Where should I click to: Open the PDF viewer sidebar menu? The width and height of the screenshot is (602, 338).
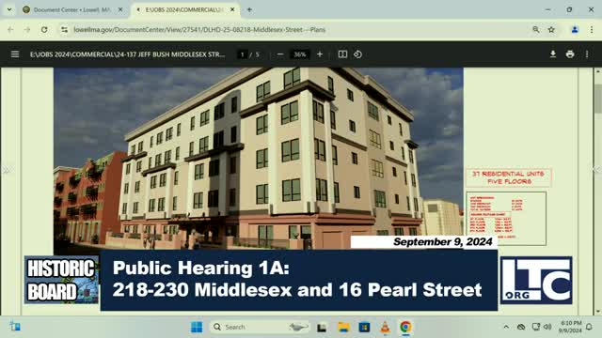click(15, 54)
